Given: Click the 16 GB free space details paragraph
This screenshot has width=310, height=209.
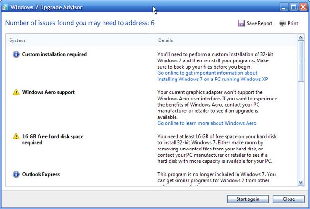Looking at the screenshot, I should pos(217,149).
